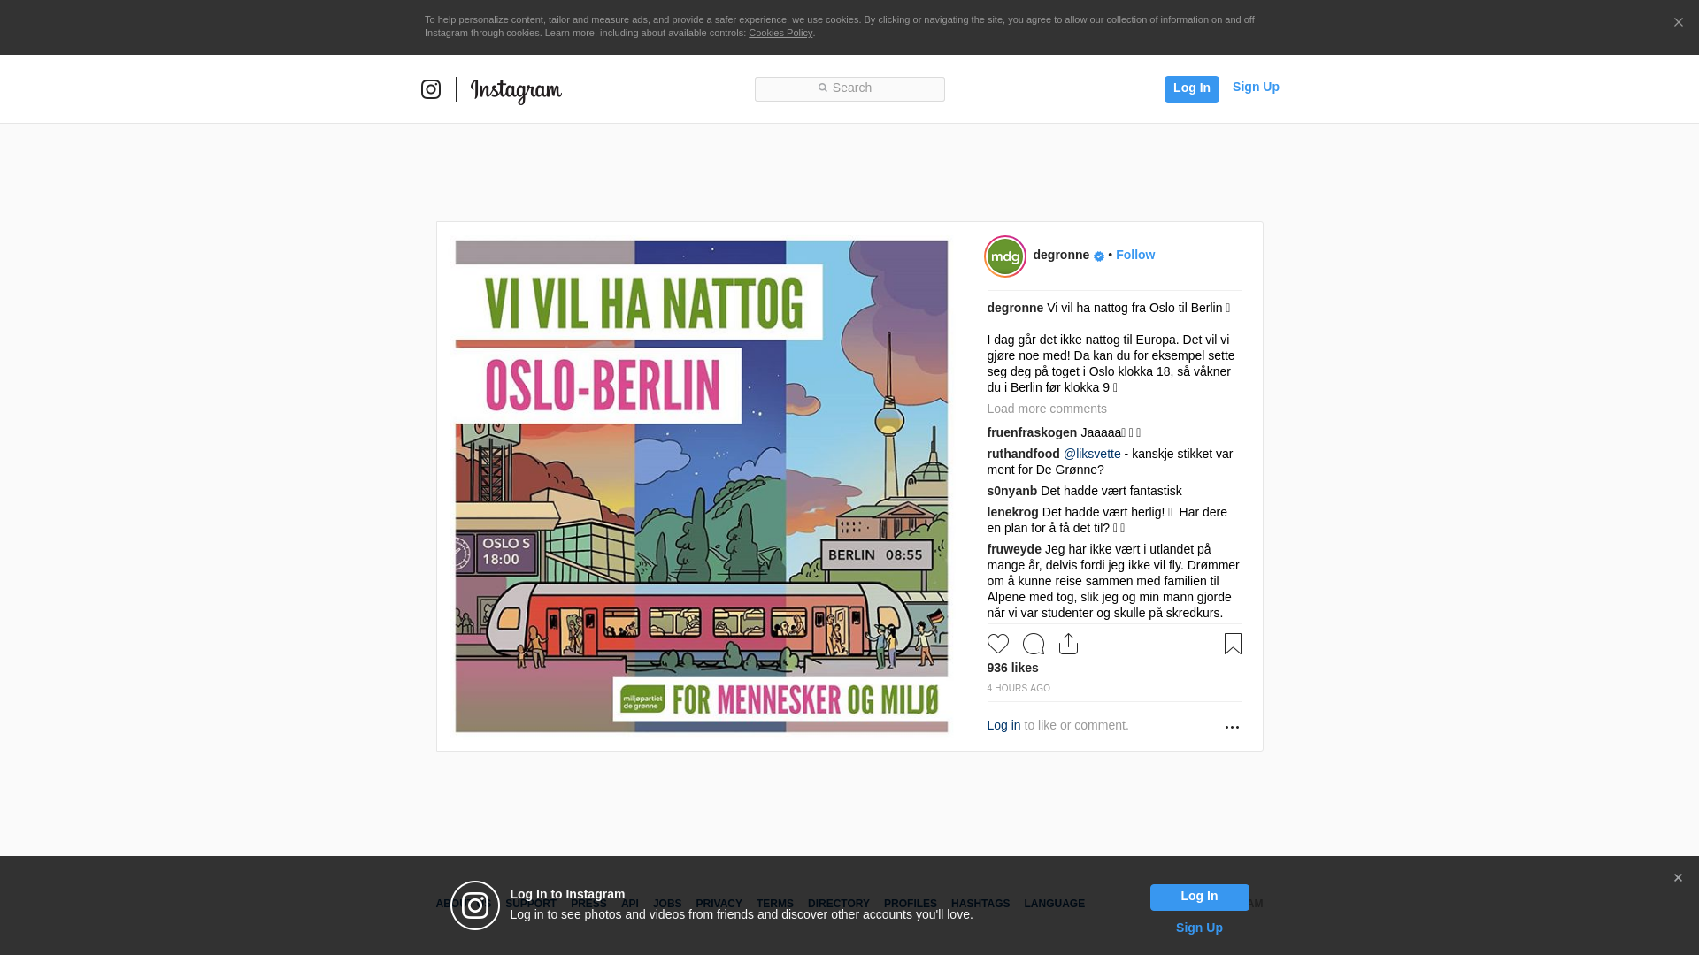Click the heart like icon

coord(997,644)
